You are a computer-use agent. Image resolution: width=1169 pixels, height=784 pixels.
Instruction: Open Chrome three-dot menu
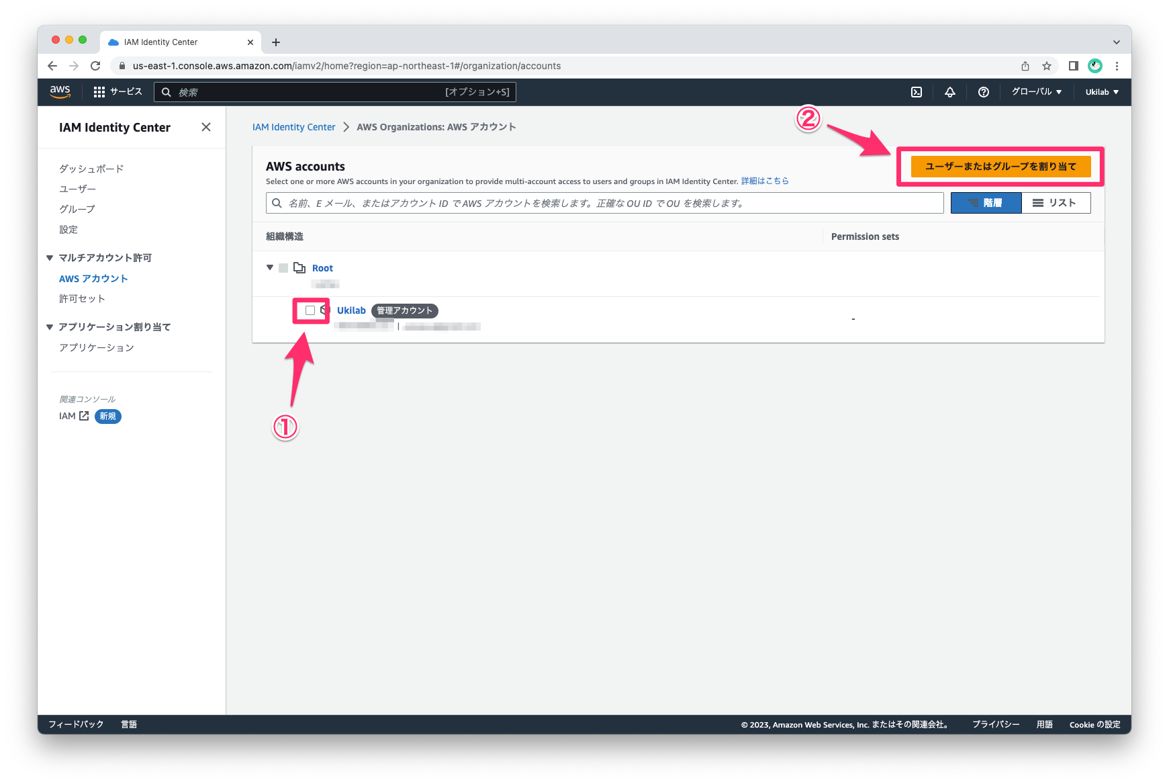[x=1117, y=66]
